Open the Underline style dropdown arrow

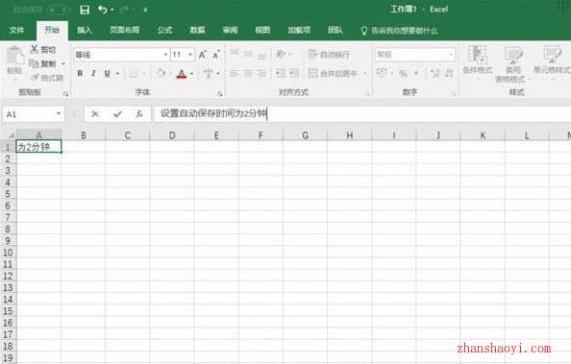coord(117,74)
